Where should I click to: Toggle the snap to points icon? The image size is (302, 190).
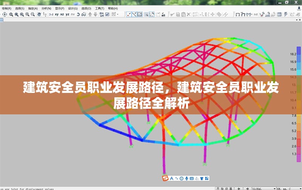(x=129, y=14)
